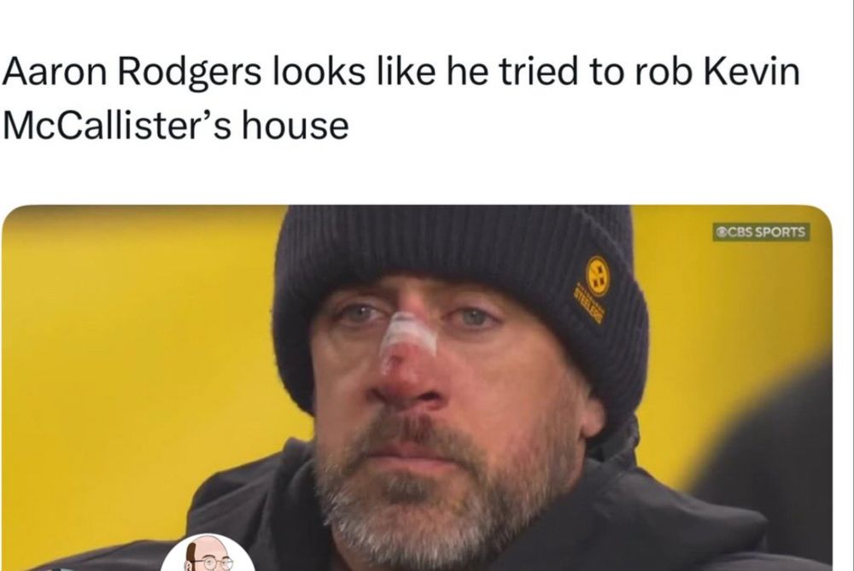Click the CBS eye logo in the watermark
The image size is (854, 571).
(x=721, y=232)
